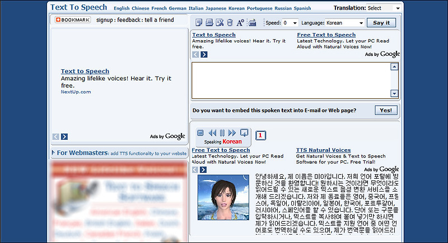Switch site language to Portuguese
The width and height of the screenshot is (448, 243).
(x=259, y=8)
